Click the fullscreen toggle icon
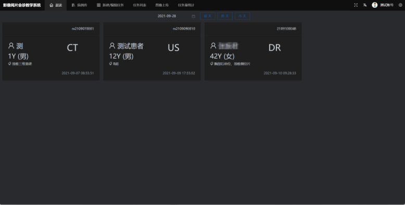The image size is (405, 205). [x=356, y=5]
